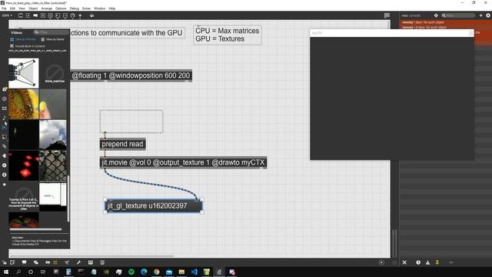Viewport: 492px width, 277px height.
Task: Click in the Max Console filter field
Action: click(459, 15)
